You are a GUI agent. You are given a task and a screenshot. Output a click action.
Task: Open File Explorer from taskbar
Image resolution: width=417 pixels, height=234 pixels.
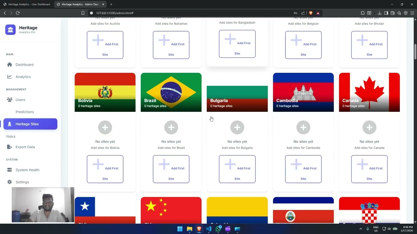(189, 229)
